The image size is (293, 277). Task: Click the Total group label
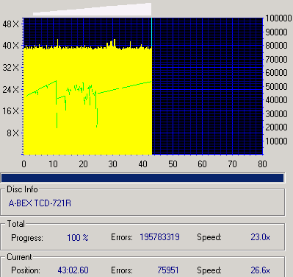(15, 224)
